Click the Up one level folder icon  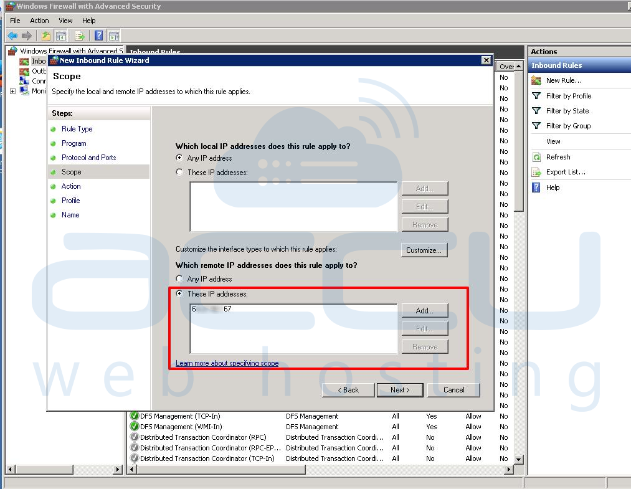point(46,36)
